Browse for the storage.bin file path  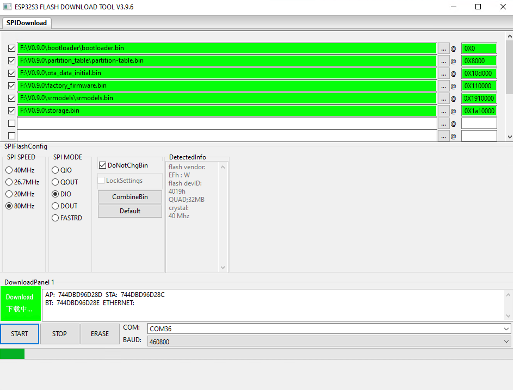443,111
